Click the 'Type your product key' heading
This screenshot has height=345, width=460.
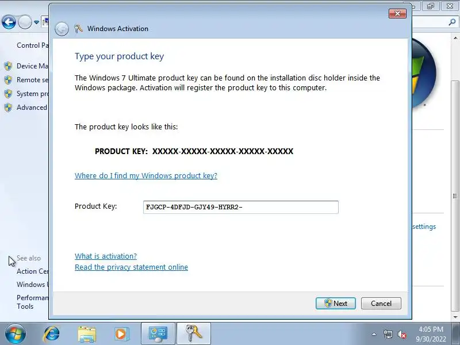pyautogui.click(x=119, y=56)
